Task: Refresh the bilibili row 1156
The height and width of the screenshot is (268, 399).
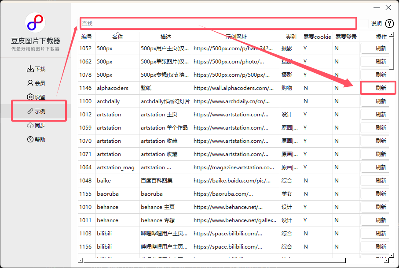Action: click(375, 247)
